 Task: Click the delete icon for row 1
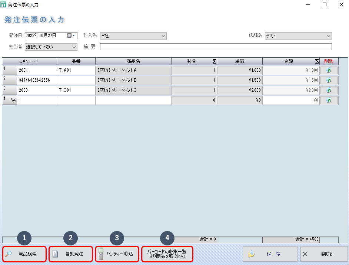click(329, 70)
